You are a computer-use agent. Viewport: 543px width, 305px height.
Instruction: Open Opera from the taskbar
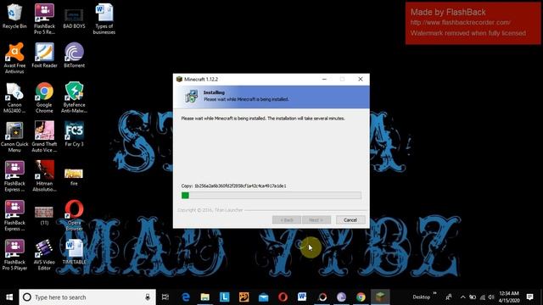(x=283, y=297)
